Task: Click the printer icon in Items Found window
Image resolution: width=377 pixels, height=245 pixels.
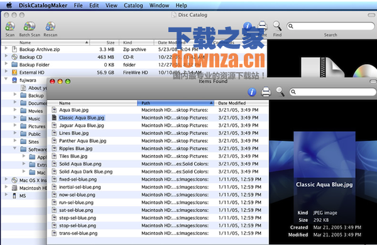Action: [266, 92]
